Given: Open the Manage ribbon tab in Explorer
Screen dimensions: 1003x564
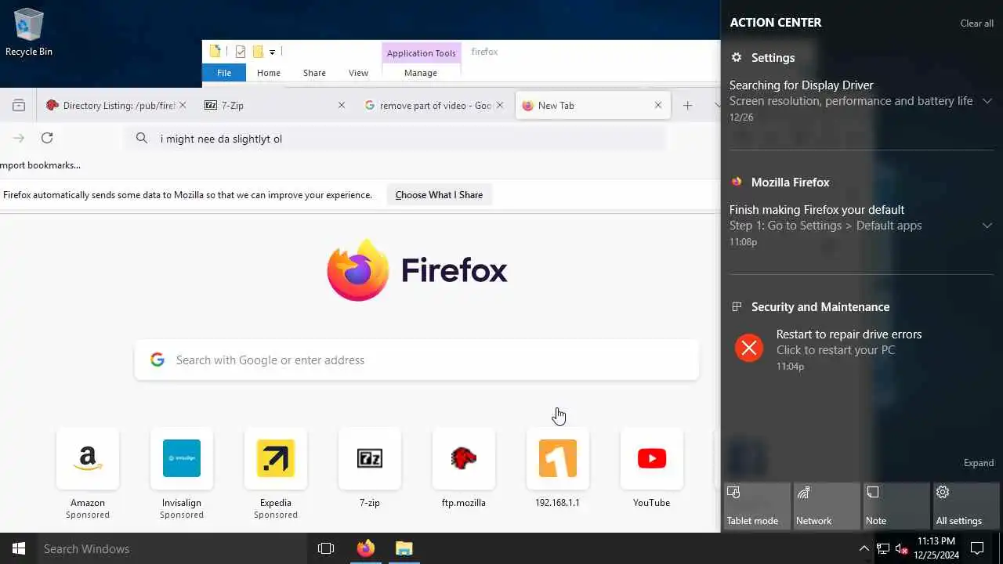Looking at the screenshot, I should point(421,73).
